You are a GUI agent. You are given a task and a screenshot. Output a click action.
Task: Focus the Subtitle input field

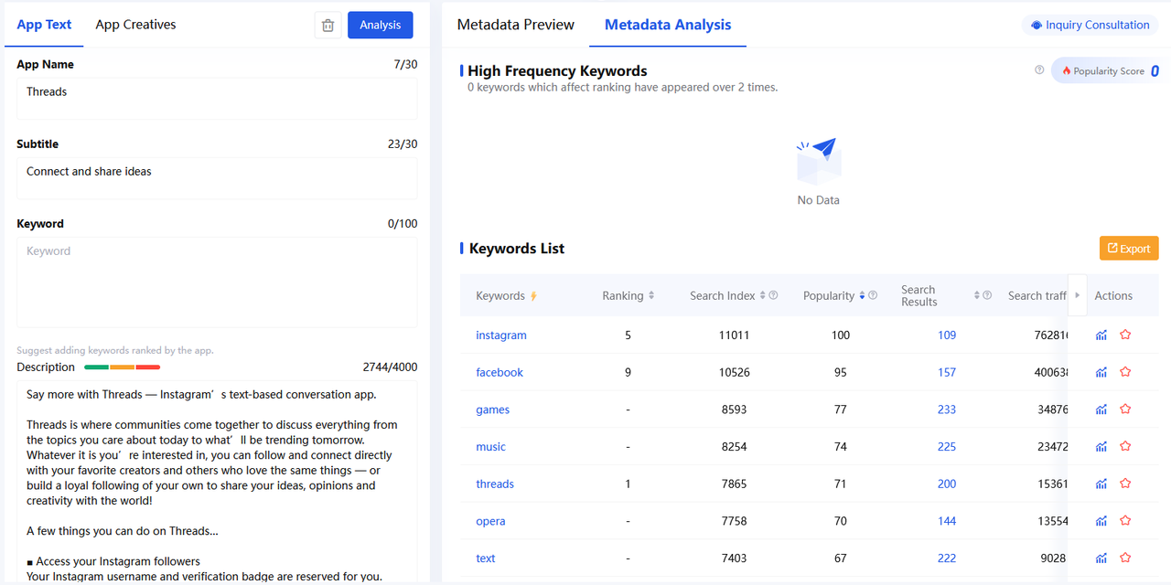click(217, 177)
